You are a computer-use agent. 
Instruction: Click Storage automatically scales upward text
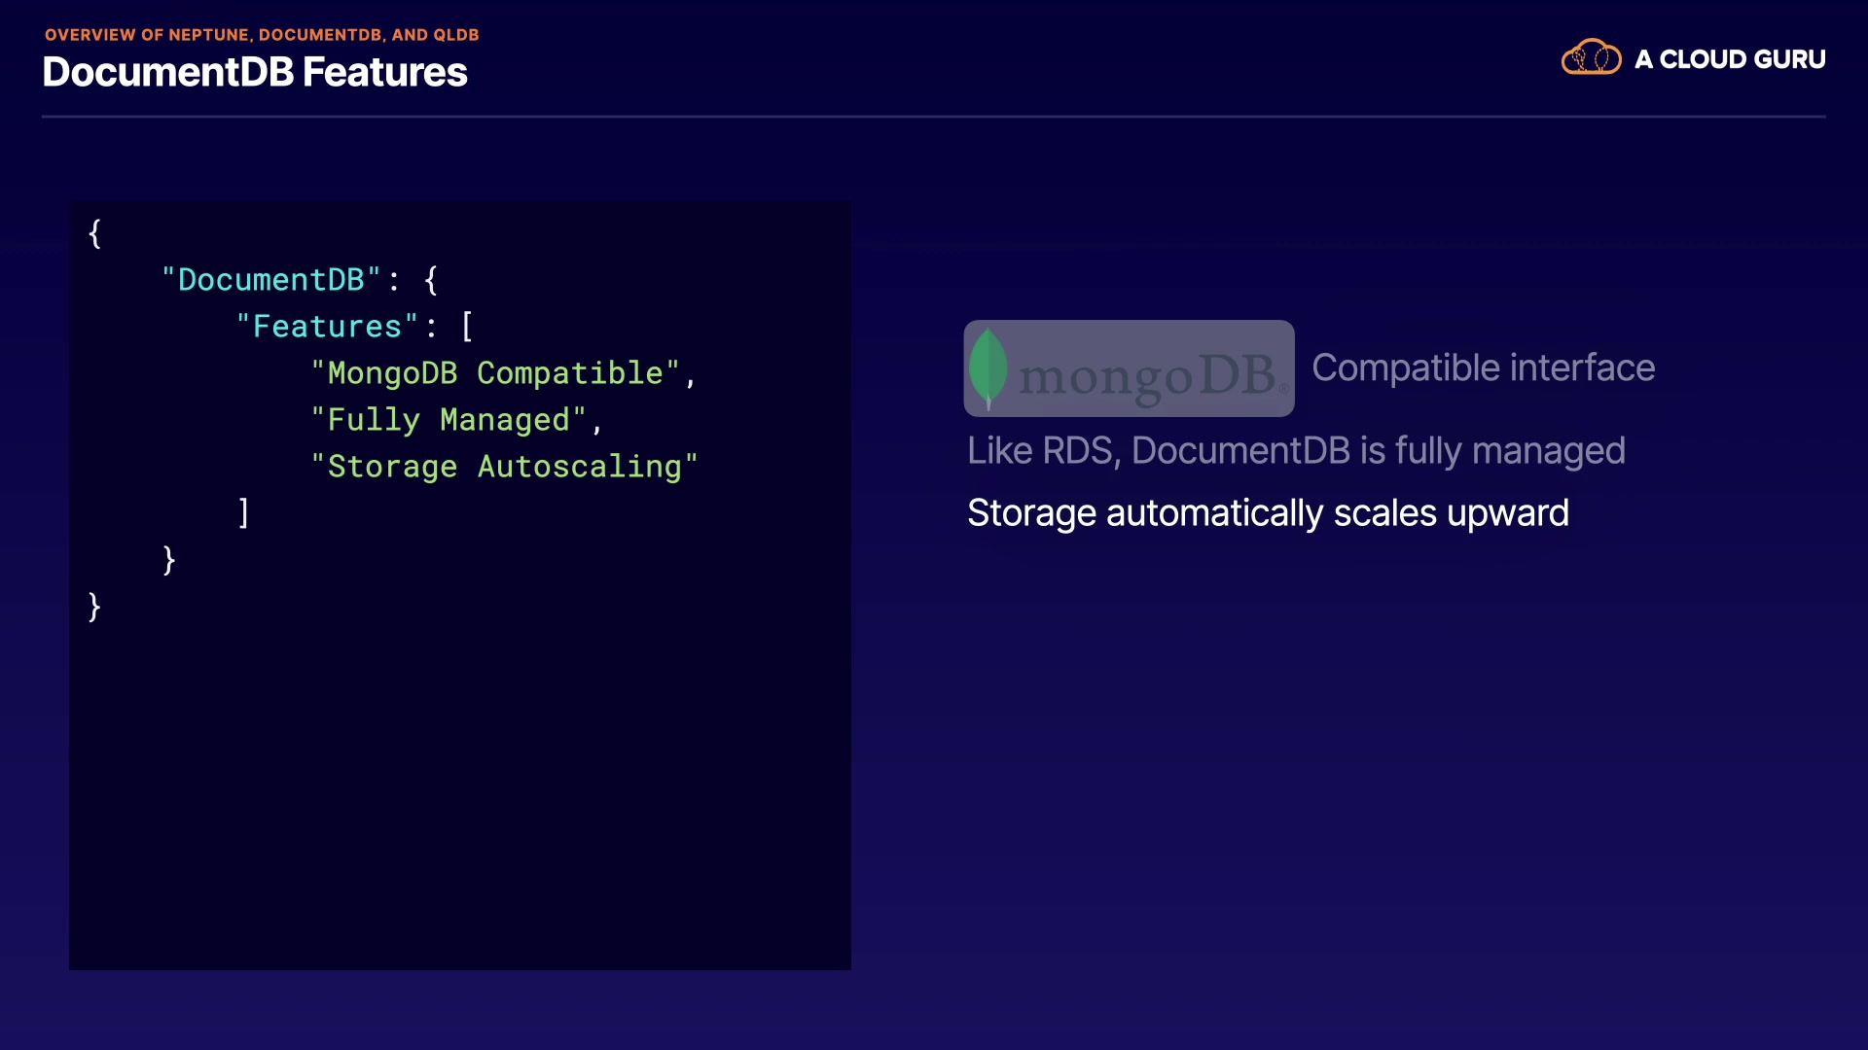[x=1268, y=513]
